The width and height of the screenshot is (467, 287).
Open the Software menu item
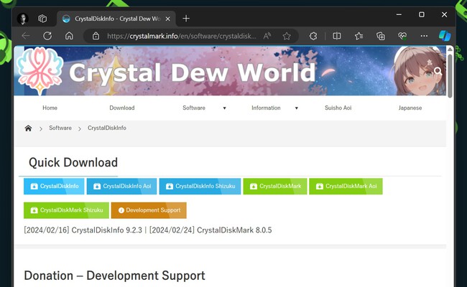click(194, 108)
